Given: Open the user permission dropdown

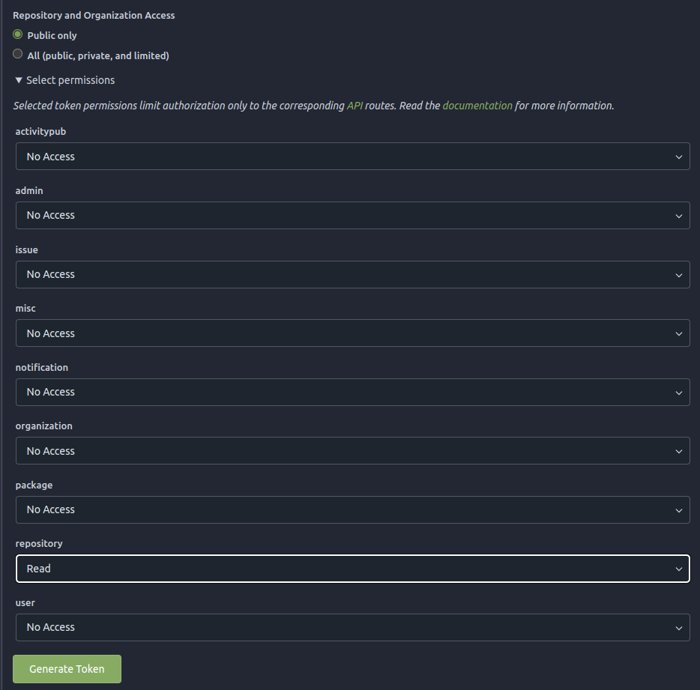Looking at the screenshot, I should tap(352, 627).
